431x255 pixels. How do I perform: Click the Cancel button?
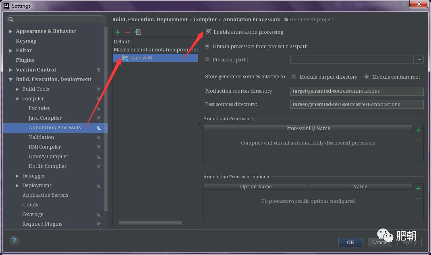coord(380,243)
